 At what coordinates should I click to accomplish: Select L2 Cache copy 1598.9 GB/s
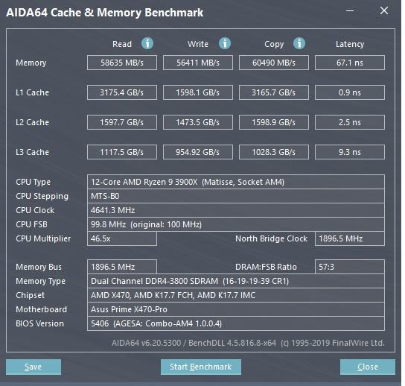(x=274, y=122)
